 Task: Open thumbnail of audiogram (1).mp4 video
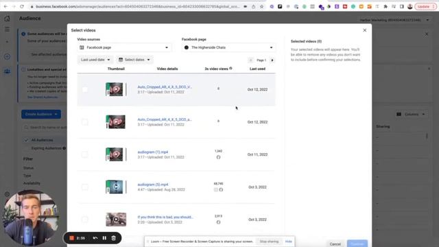[x=116, y=154]
